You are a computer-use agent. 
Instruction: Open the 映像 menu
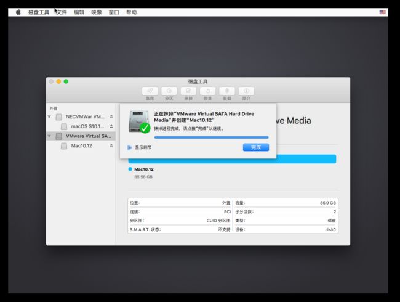tap(97, 12)
